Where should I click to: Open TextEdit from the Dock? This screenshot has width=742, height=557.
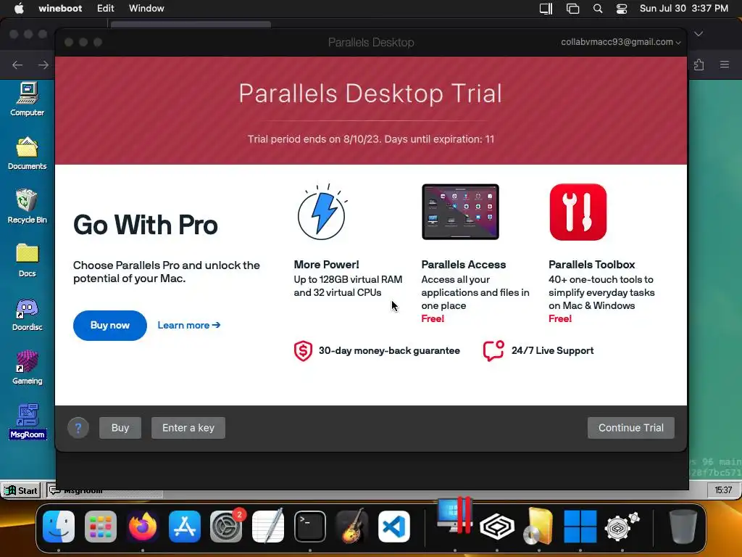268,527
